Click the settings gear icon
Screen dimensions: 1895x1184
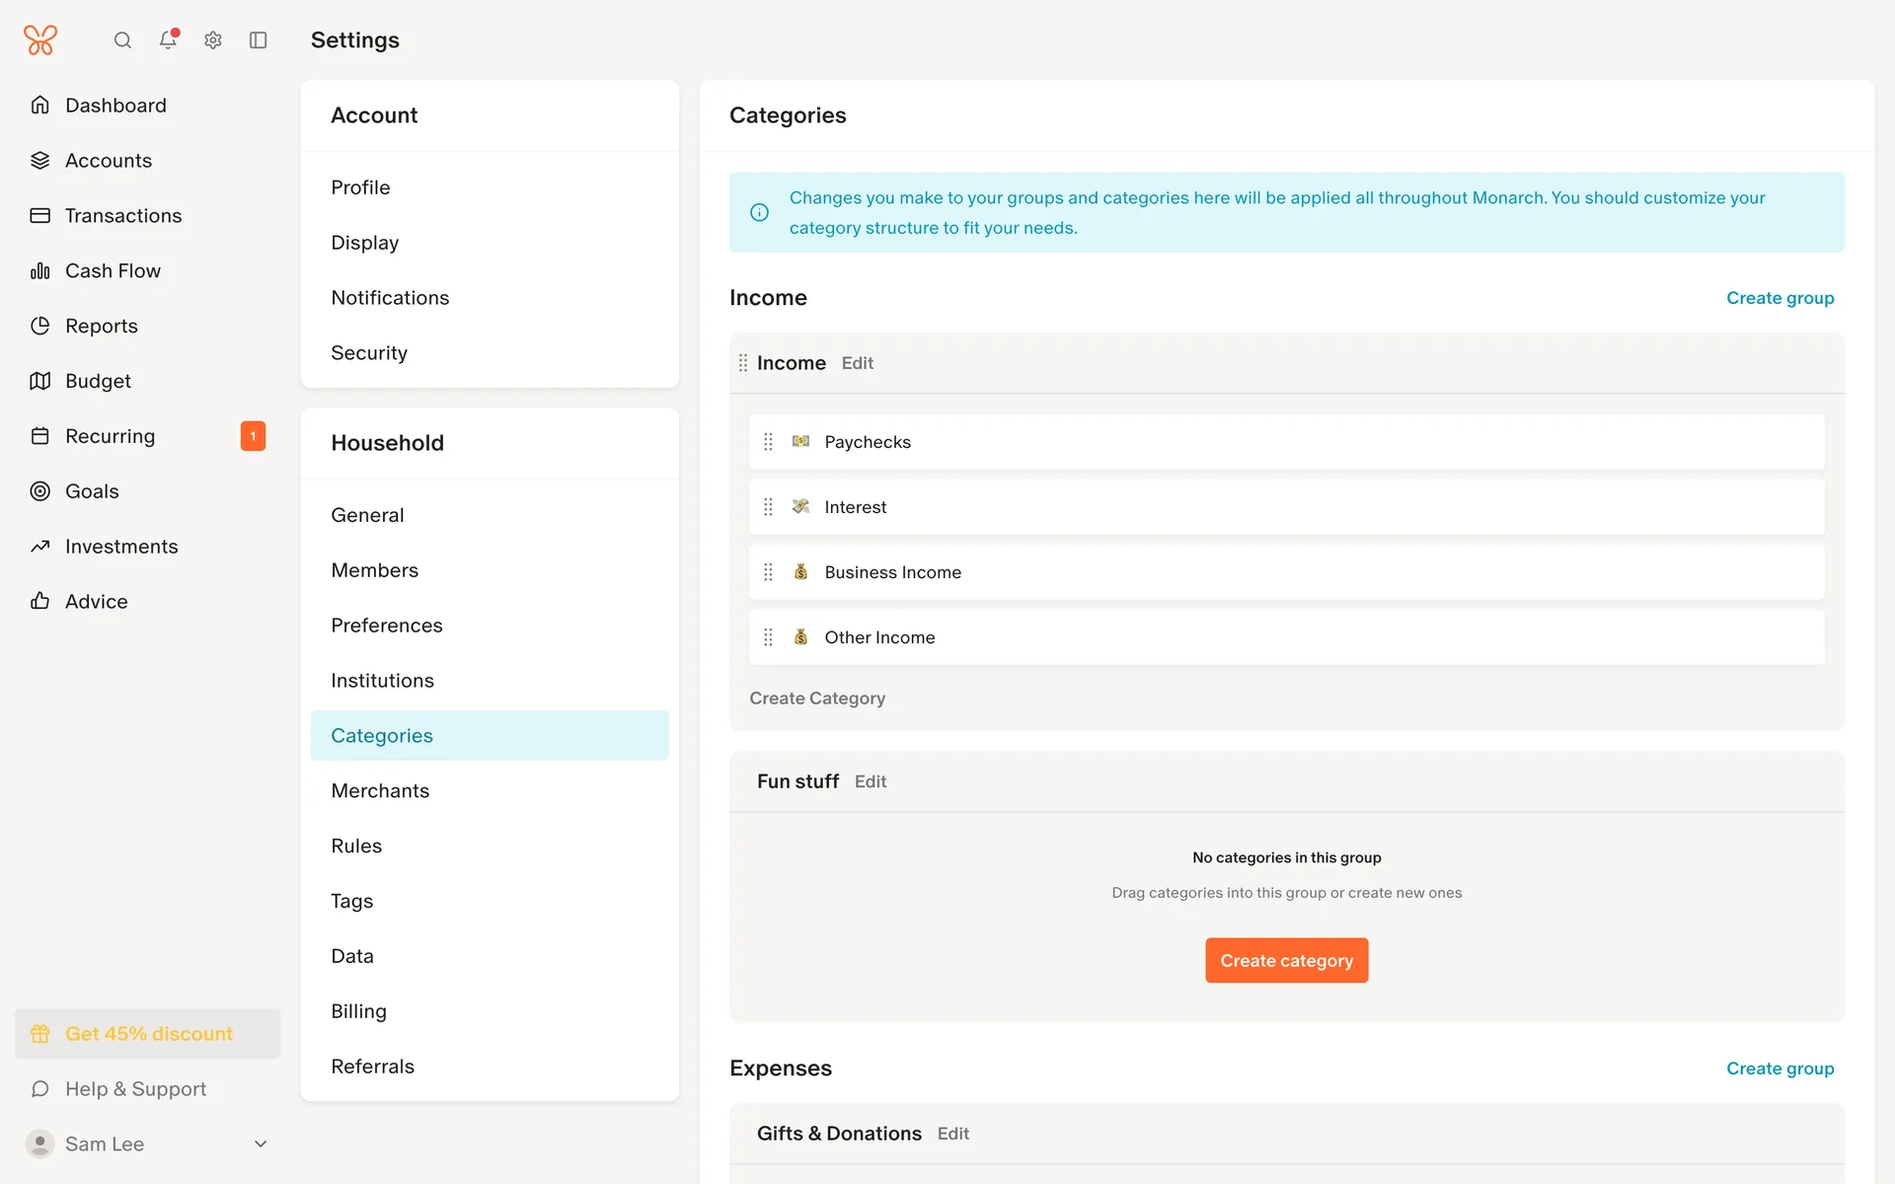coord(213,40)
